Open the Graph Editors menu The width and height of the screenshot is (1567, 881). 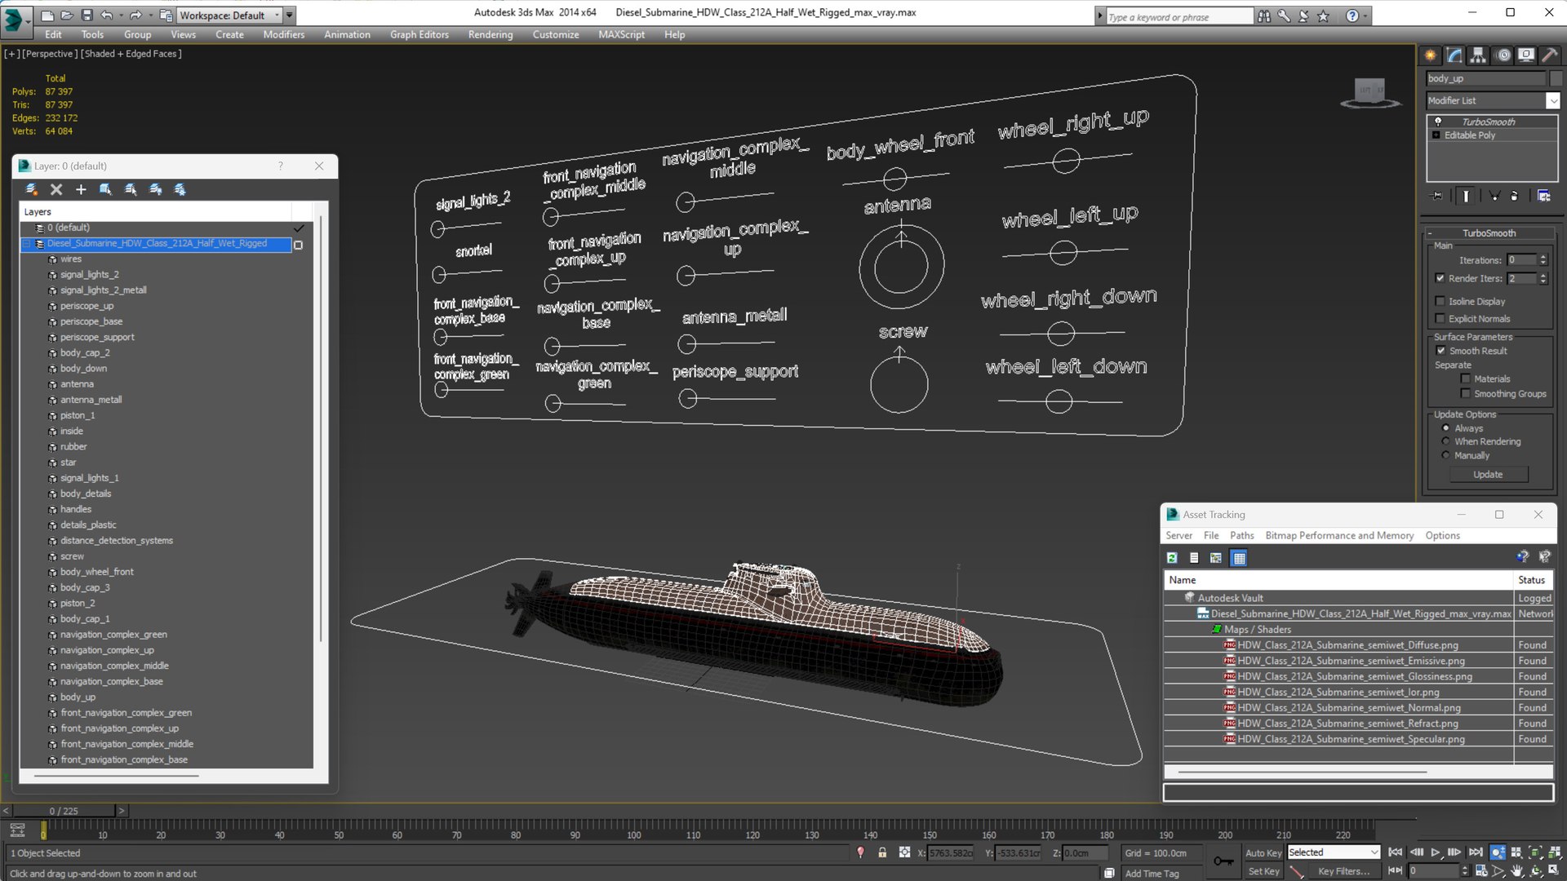(419, 34)
